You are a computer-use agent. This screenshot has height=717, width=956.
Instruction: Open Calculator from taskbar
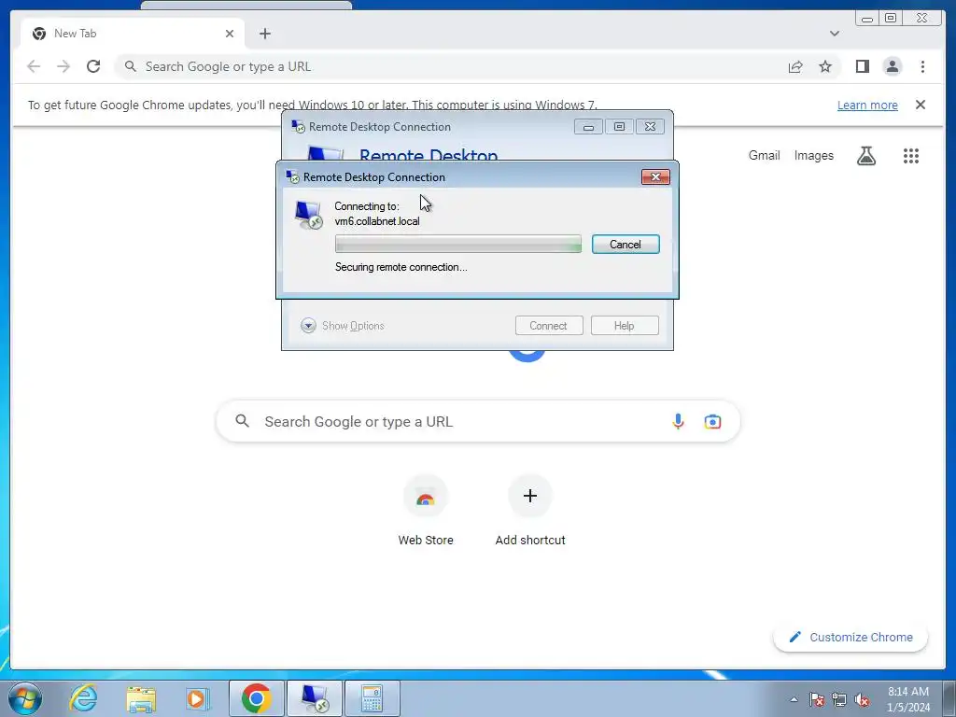(x=373, y=698)
